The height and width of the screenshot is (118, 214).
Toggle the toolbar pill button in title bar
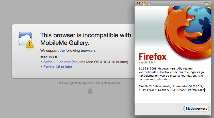point(206,4)
